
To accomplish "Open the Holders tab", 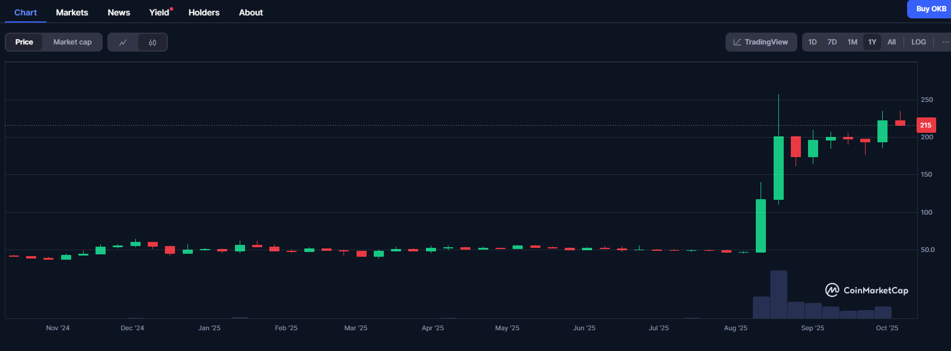I will point(204,12).
